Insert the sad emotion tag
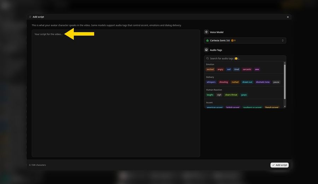318x184 pixels. click(229, 69)
